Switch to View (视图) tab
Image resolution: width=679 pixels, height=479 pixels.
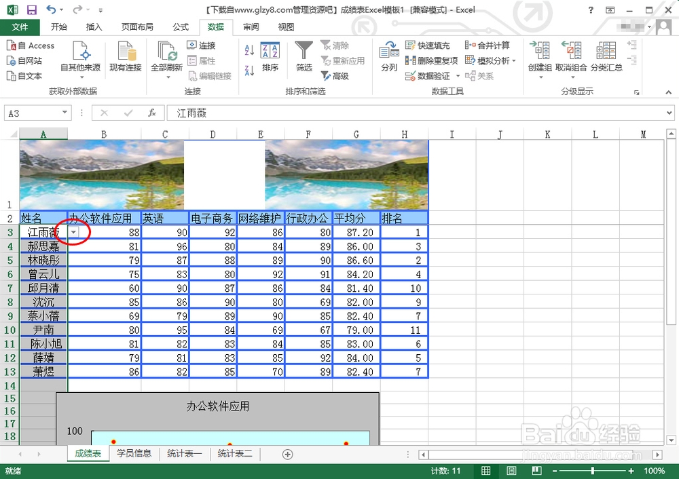pos(286,27)
